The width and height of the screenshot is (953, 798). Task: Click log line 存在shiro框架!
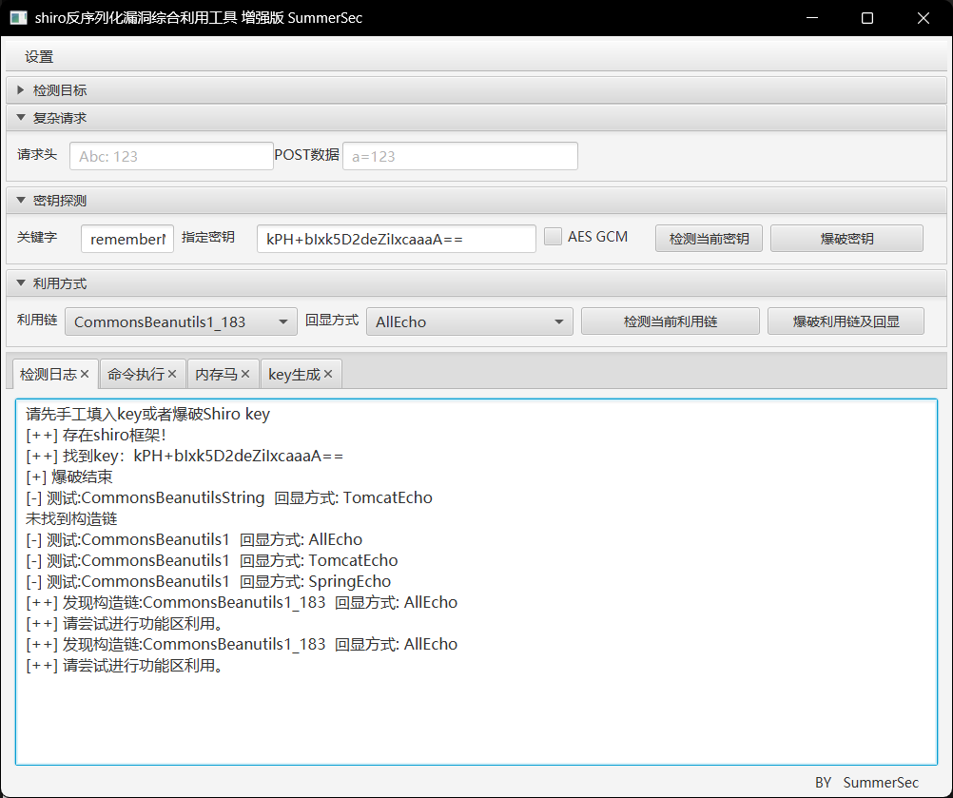96,436
